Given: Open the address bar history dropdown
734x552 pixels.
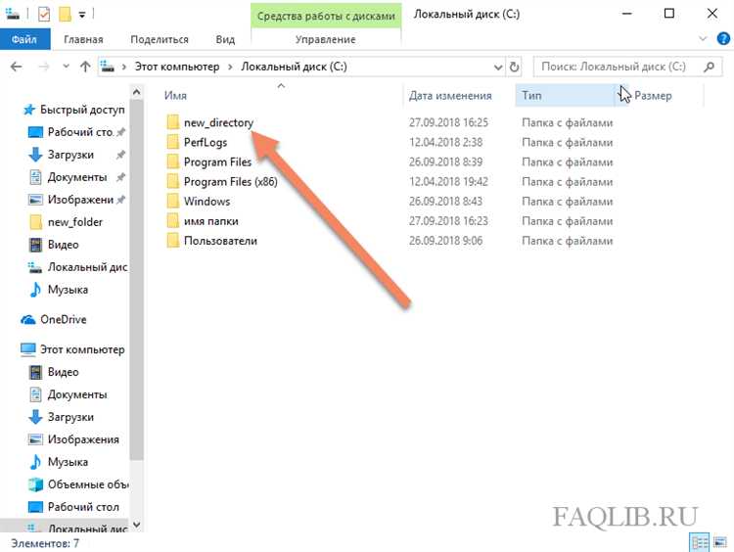Looking at the screenshot, I should (x=498, y=67).
